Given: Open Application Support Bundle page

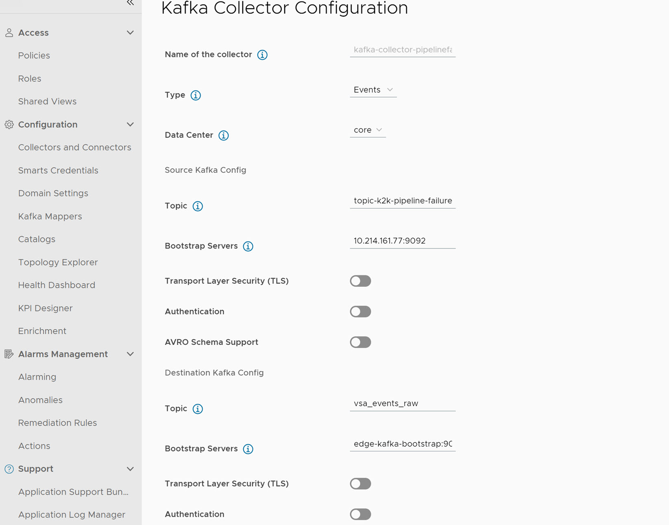Looking at the screenshot, I should pos(73,492).
